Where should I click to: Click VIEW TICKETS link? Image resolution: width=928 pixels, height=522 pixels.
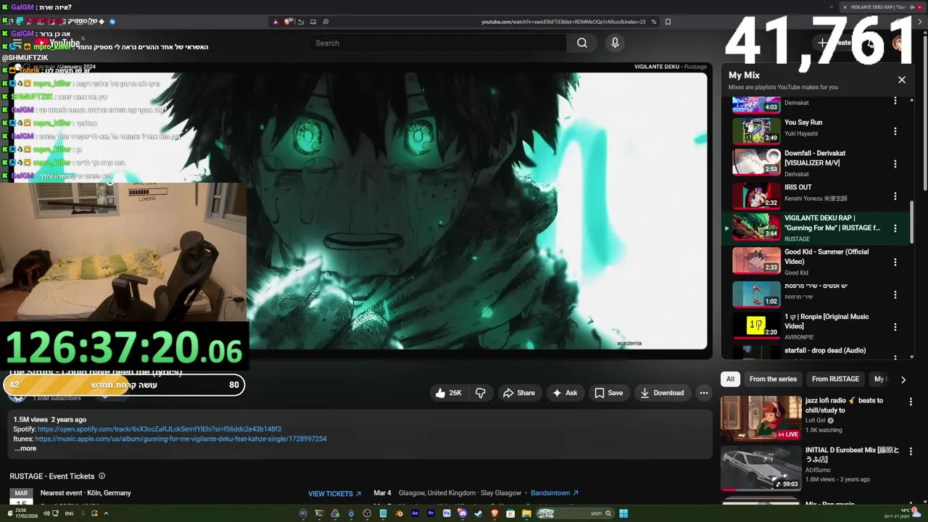click(334, 494)
